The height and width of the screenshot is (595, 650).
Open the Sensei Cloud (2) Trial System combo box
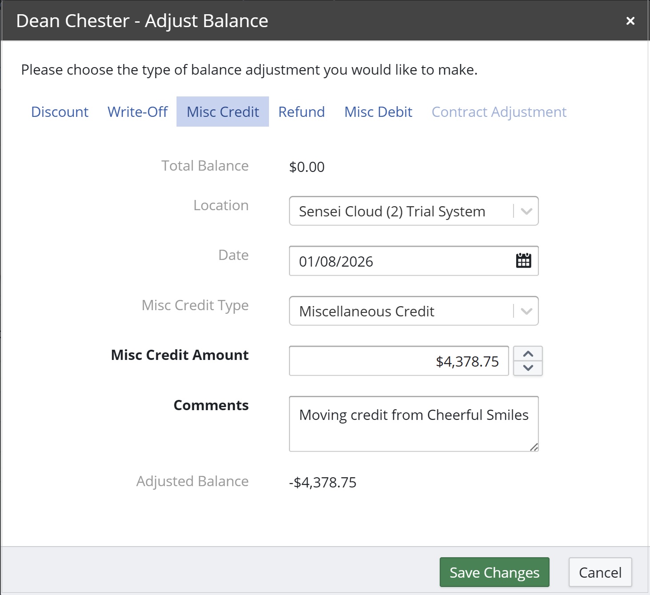(400, 212)
